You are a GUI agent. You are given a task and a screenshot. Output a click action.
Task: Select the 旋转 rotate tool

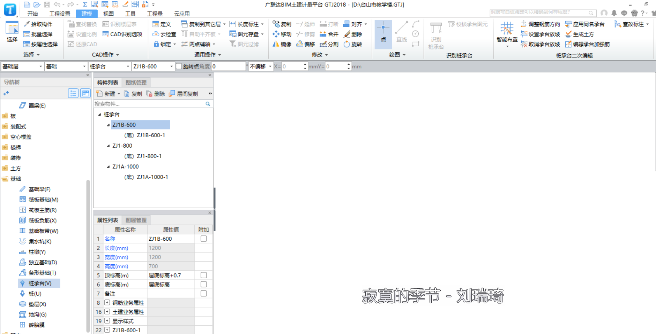pyautogui.click(x=353, y=44)
